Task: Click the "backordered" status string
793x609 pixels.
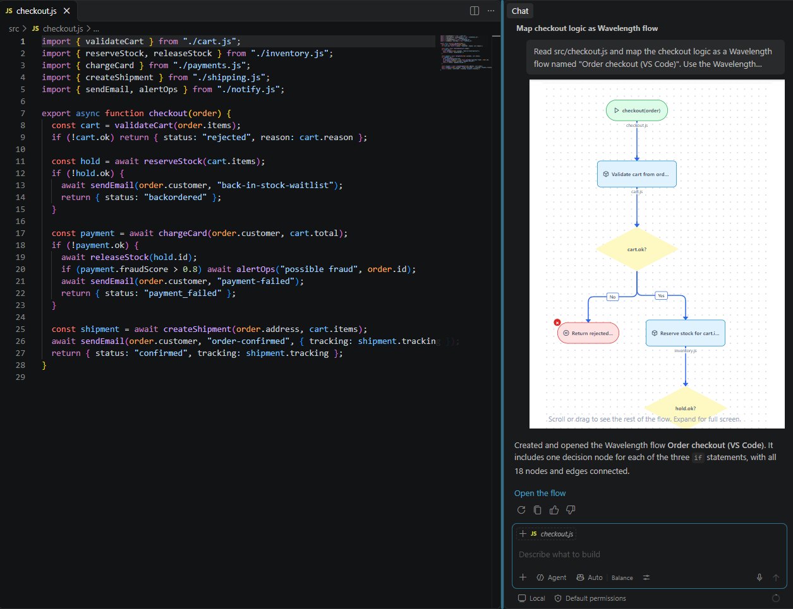Action: [x=176, y=198]
